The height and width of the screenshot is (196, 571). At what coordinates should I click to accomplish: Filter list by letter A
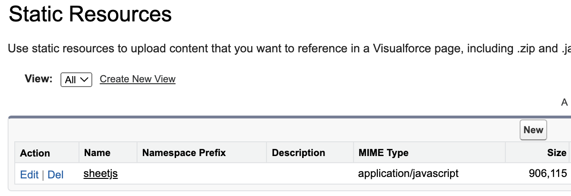coord(565,102)
